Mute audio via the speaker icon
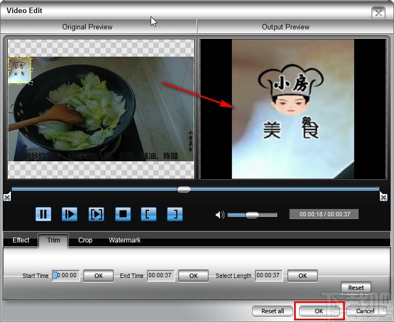 tap(220, 215)
